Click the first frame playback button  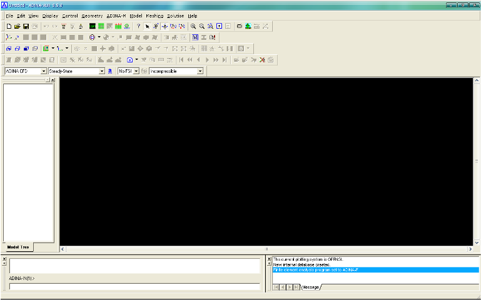[181, 60]
